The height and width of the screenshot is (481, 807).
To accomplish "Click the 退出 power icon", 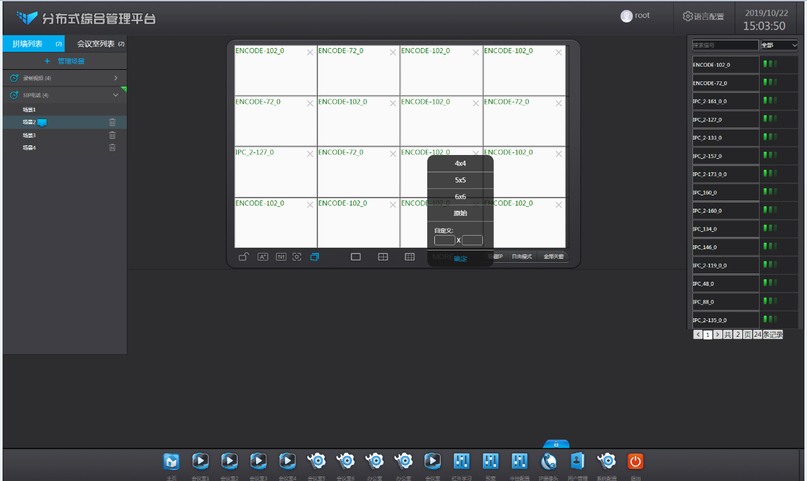I will tap(635, 461).
